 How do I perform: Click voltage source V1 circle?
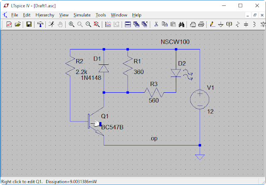click(199, 100)
